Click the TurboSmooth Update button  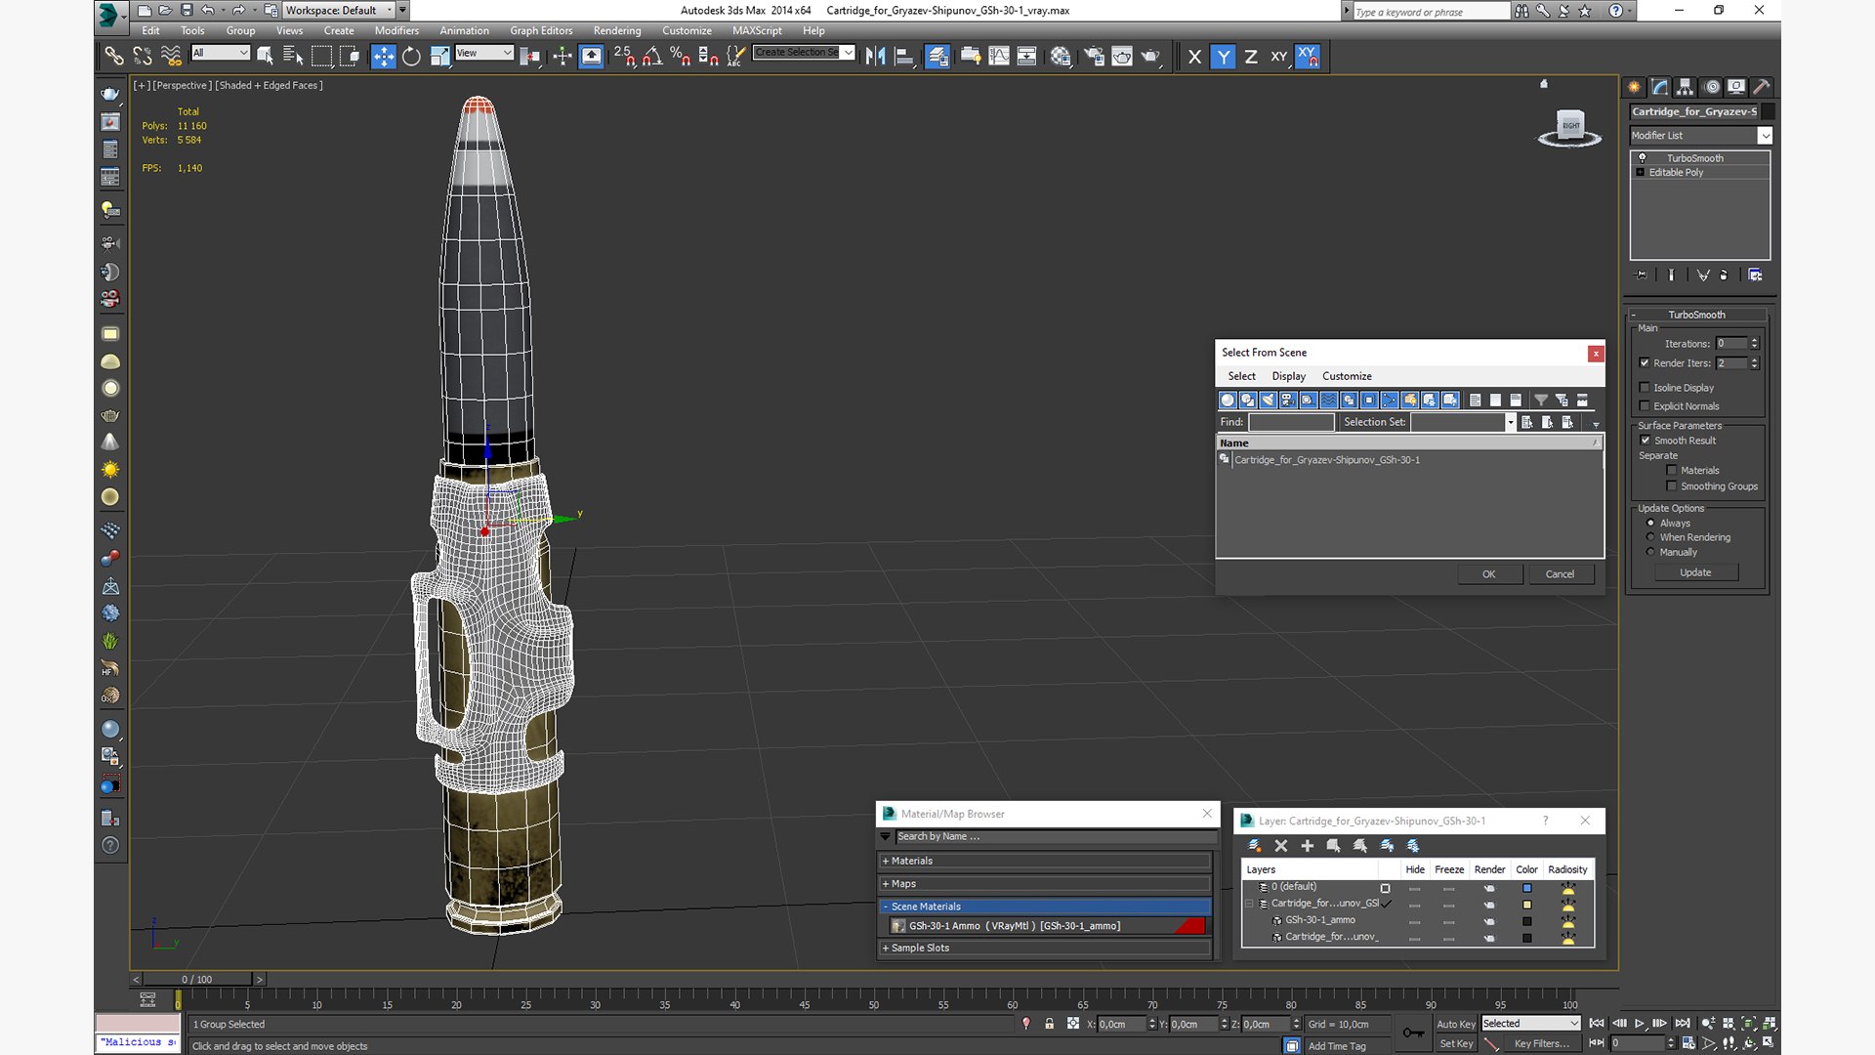pyautogui.click(x=1695, y=572)
